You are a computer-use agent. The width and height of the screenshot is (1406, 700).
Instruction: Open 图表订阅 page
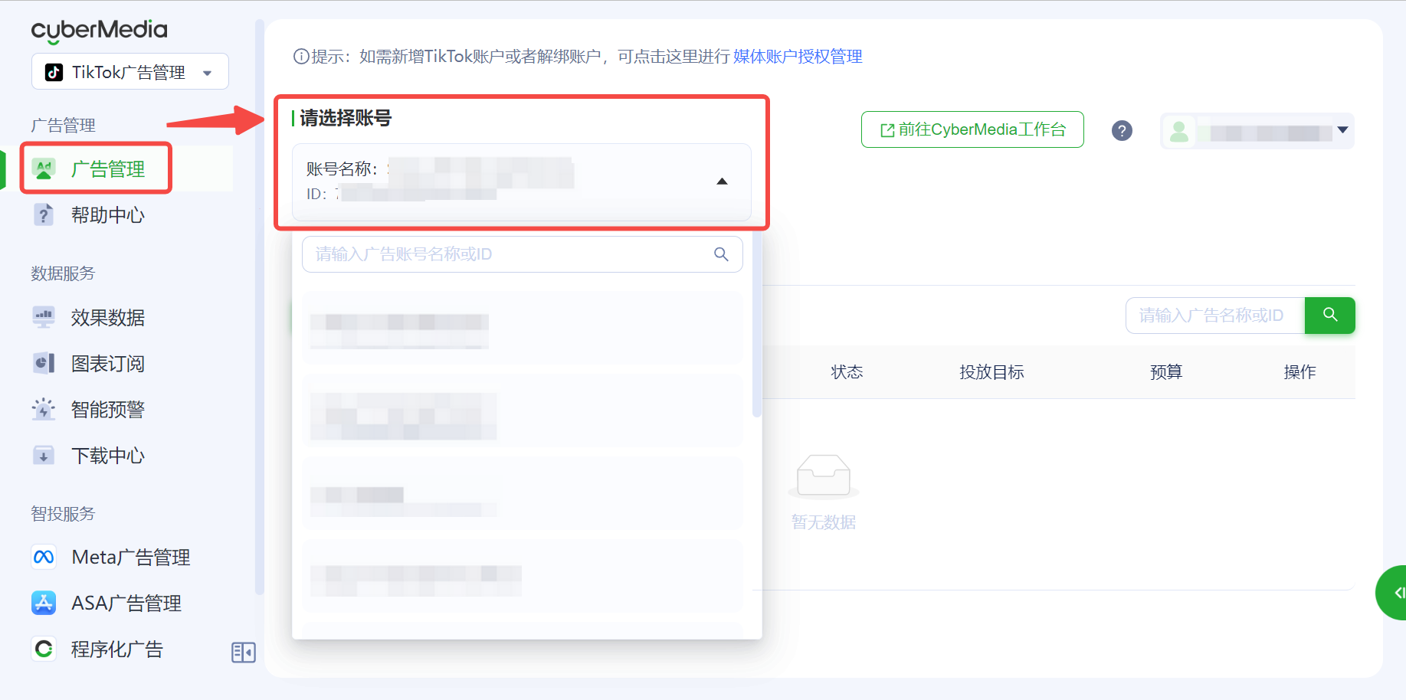[107, 363]
